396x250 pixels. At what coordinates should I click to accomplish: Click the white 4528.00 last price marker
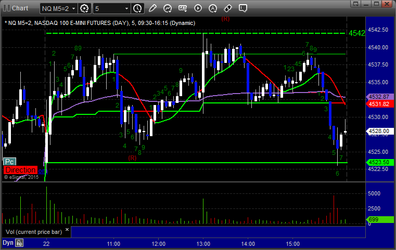pyautogui.click(x=379, y=131)
